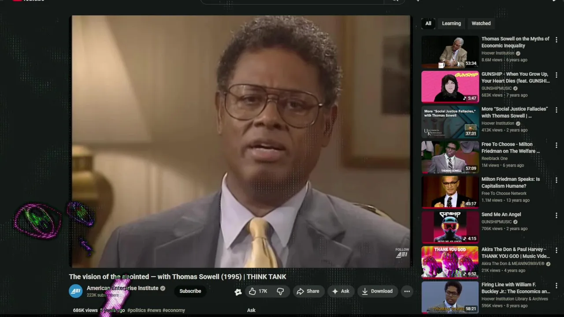Screen dimensions: 564x317
Task: Open more options for Akira The Don video
Action: click(556, 250)
